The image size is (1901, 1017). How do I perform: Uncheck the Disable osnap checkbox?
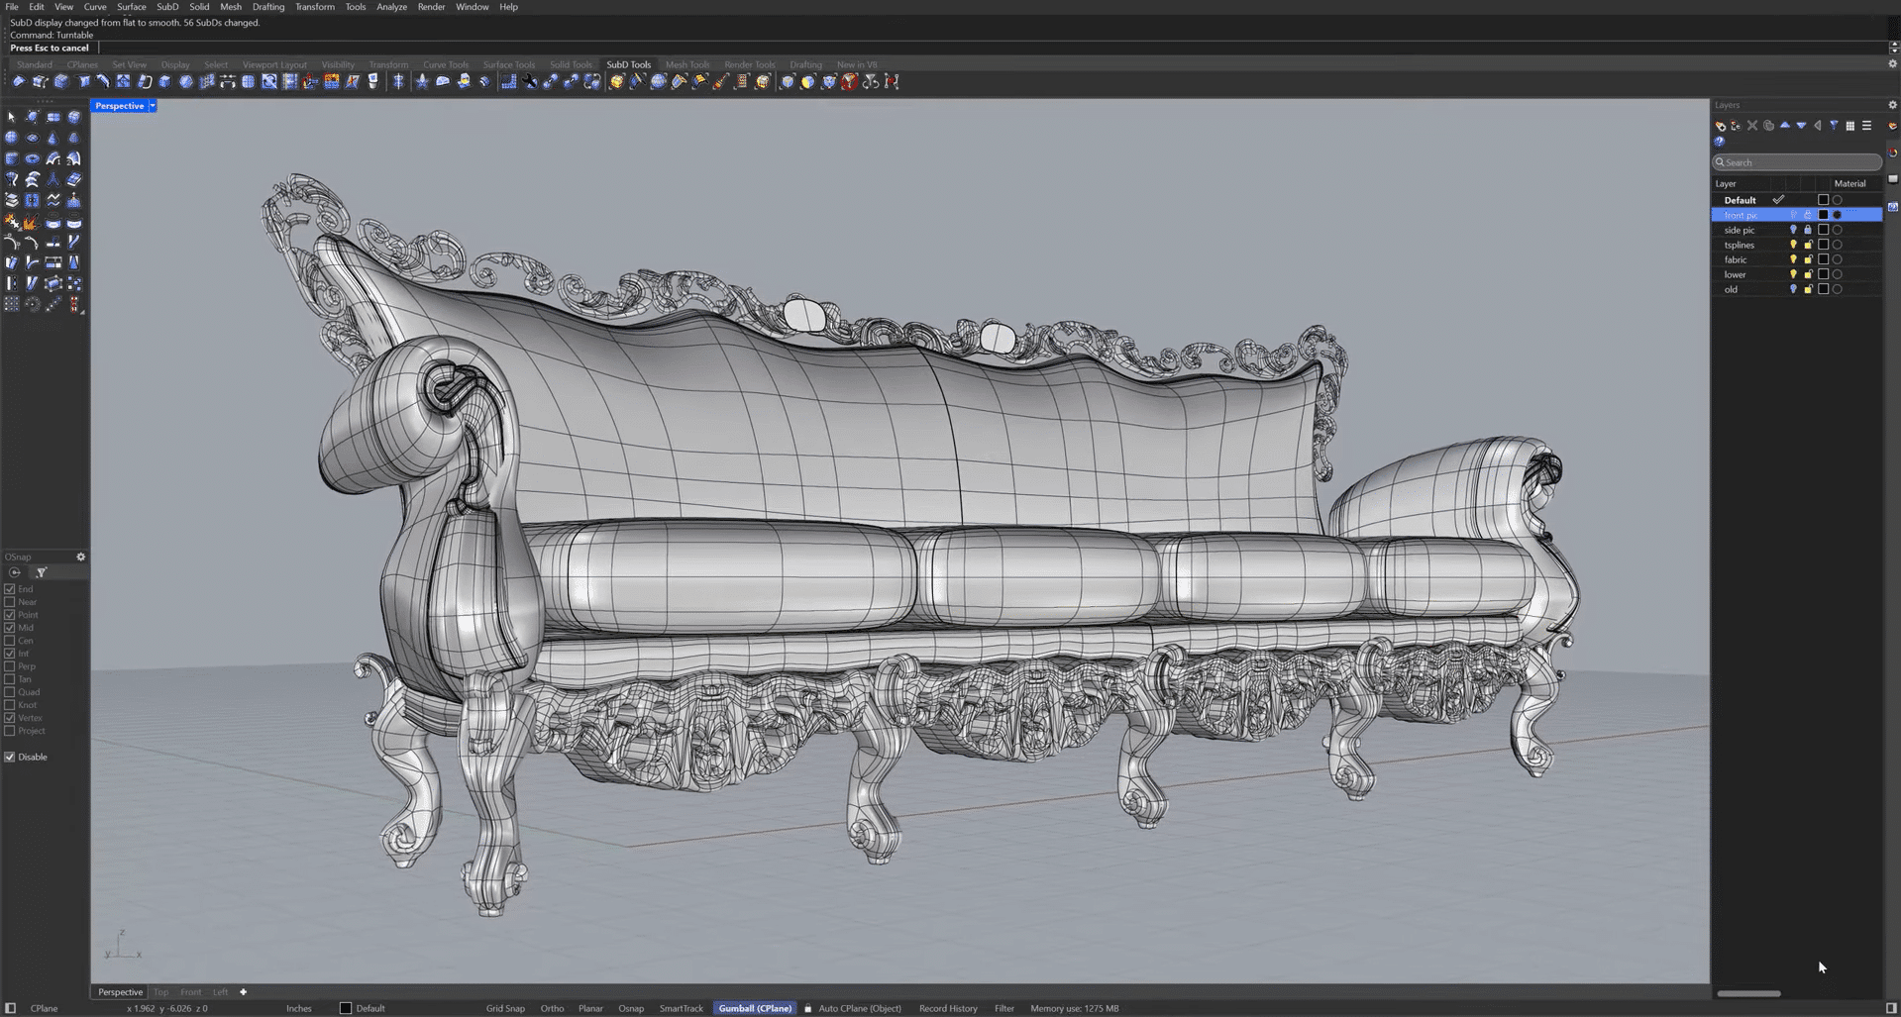click(10, 757)
